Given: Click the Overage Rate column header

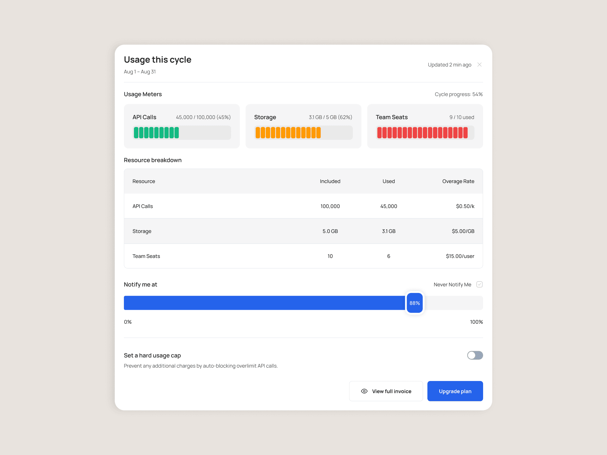Looking at the screenshot, I should [458, 181].
